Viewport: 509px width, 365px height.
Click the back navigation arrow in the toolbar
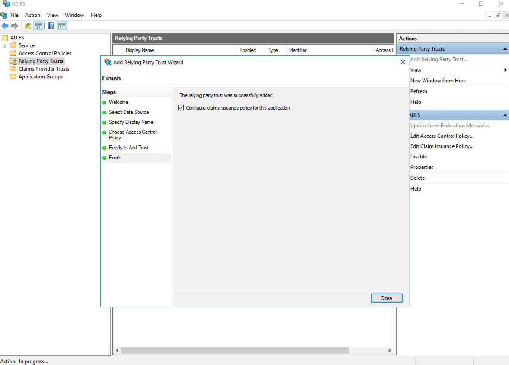click(x=5, y=25)
